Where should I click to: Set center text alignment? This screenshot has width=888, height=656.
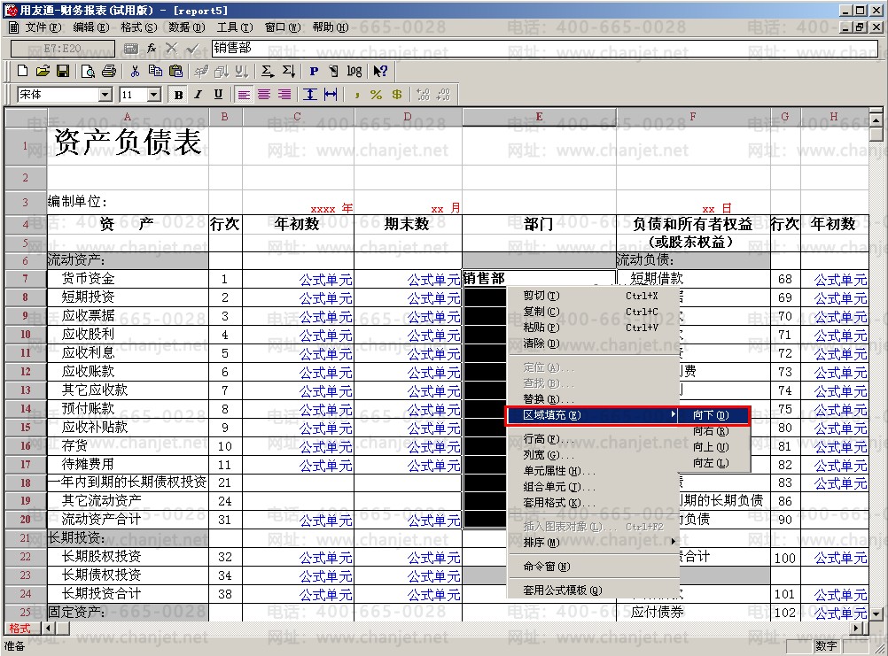(264, 95)
